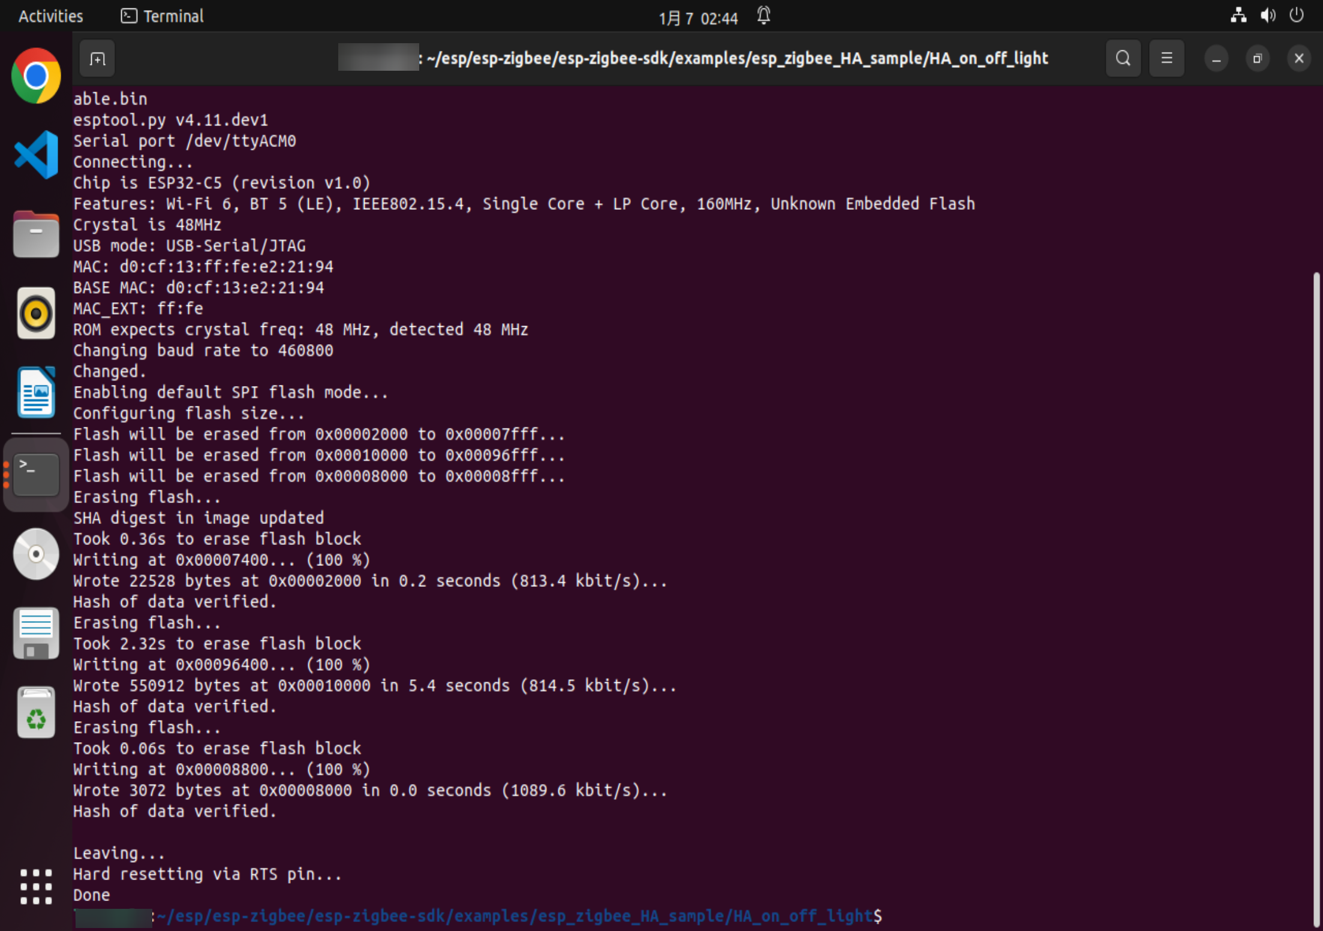Open the volume system menu

(x=1267, y=16)
